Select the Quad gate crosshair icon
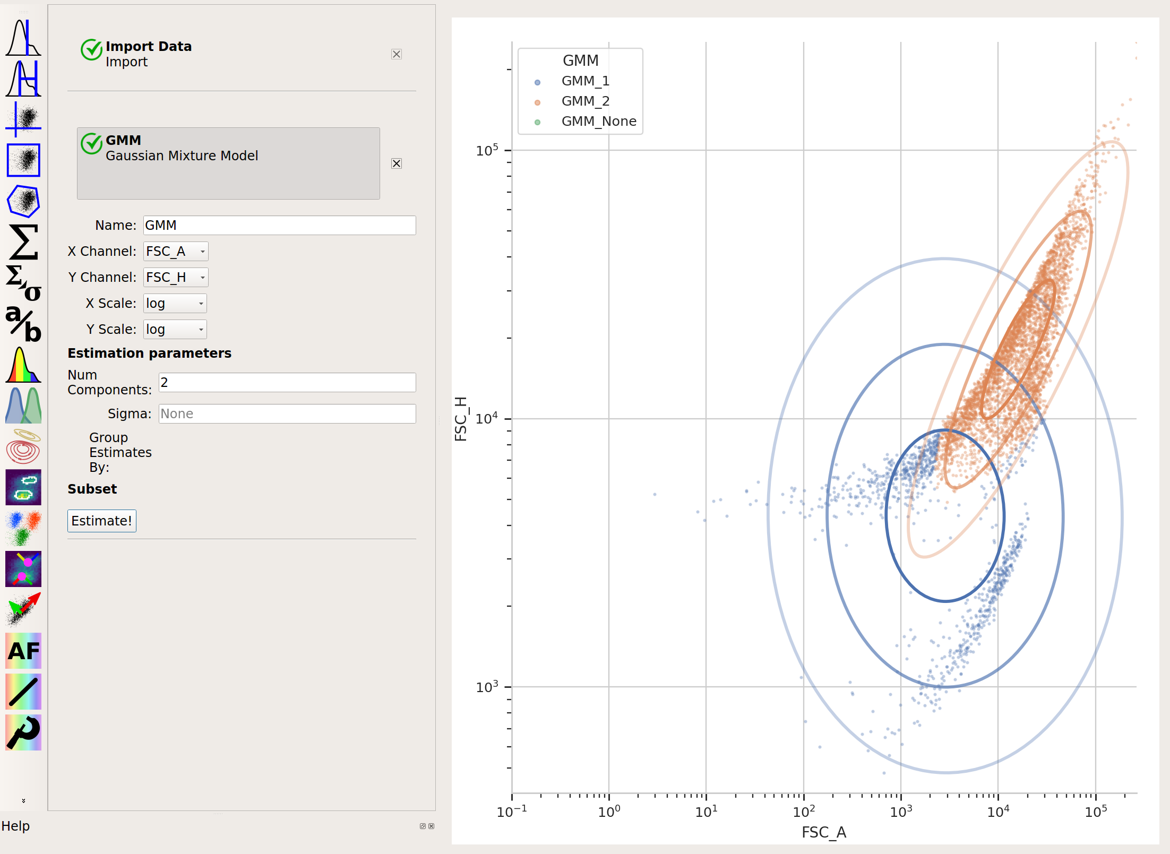The width and height of the screenshot is (1170, 854). click(23, 119)
